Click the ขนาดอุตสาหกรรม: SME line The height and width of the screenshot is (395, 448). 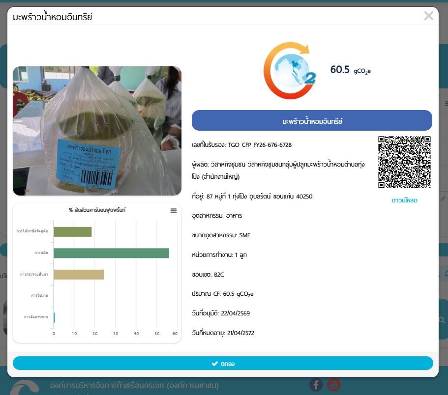pyautogui.click(x=221, y=235)
